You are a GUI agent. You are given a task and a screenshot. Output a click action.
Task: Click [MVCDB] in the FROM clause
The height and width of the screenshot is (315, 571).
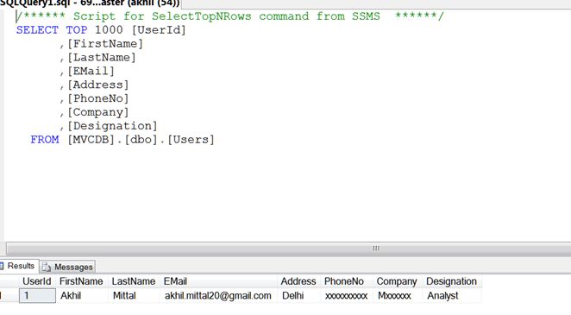91,140
